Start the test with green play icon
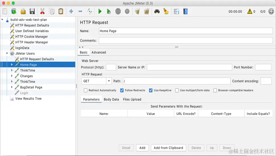 click(x=100, y=11)
